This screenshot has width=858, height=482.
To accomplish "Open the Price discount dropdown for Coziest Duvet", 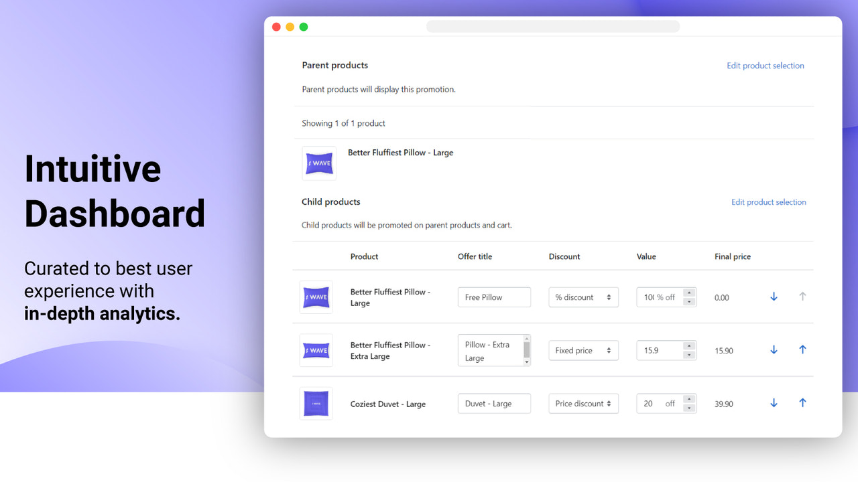I will point(583,403).
